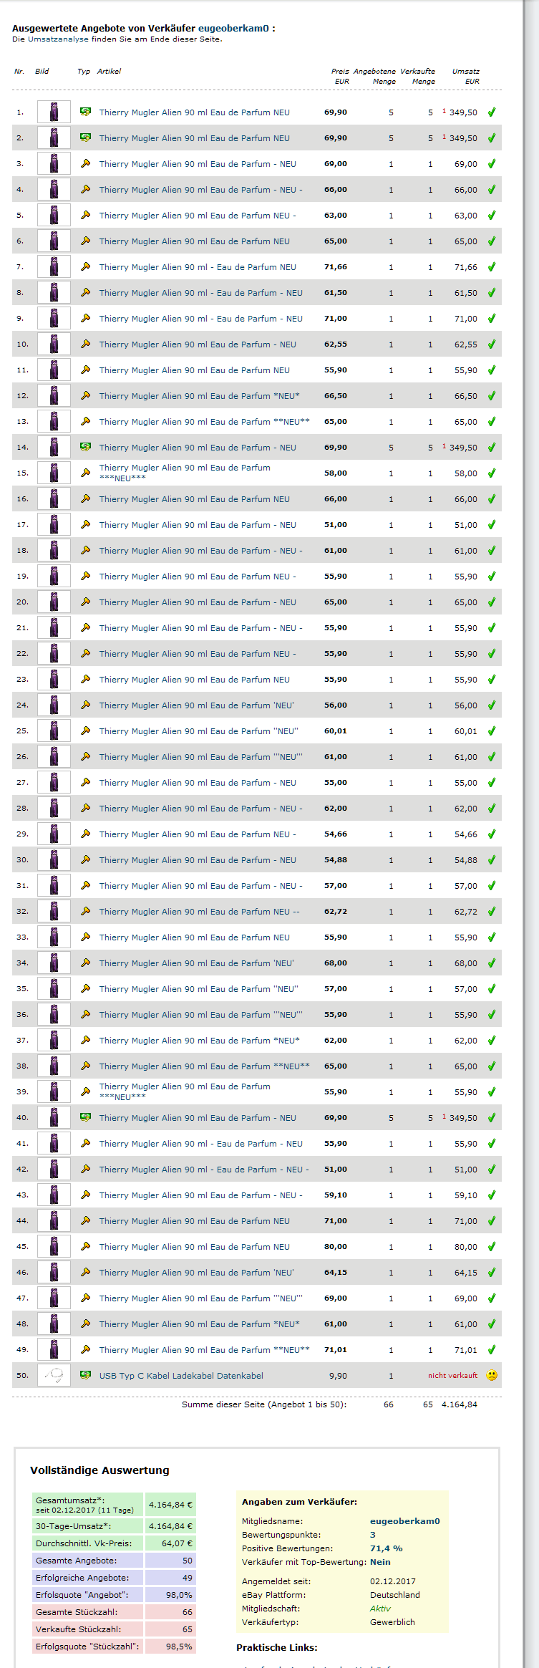Select the auction hammer icon in row 26

[85, 756]
